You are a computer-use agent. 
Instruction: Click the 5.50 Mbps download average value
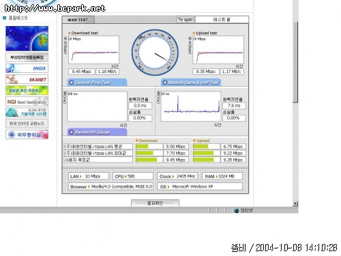176,147
